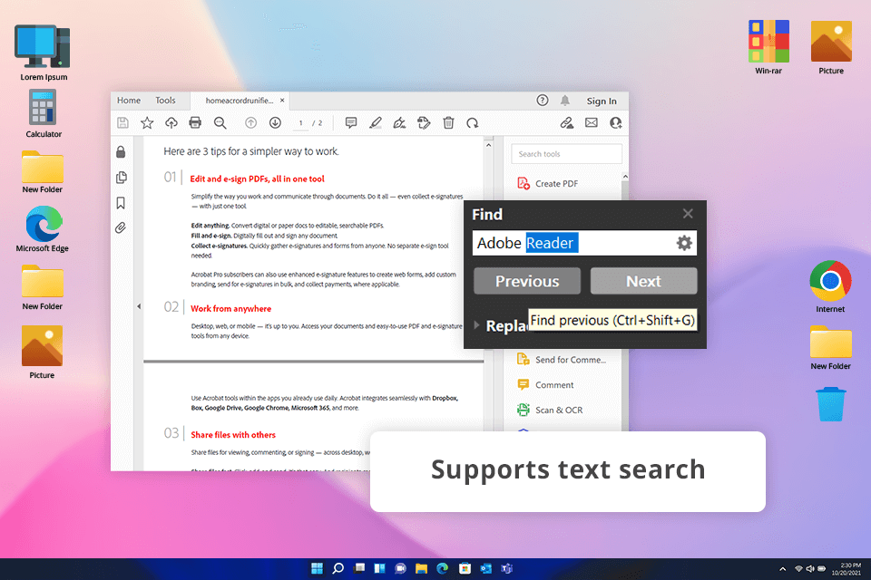Switch to the Tools tab

165,101
